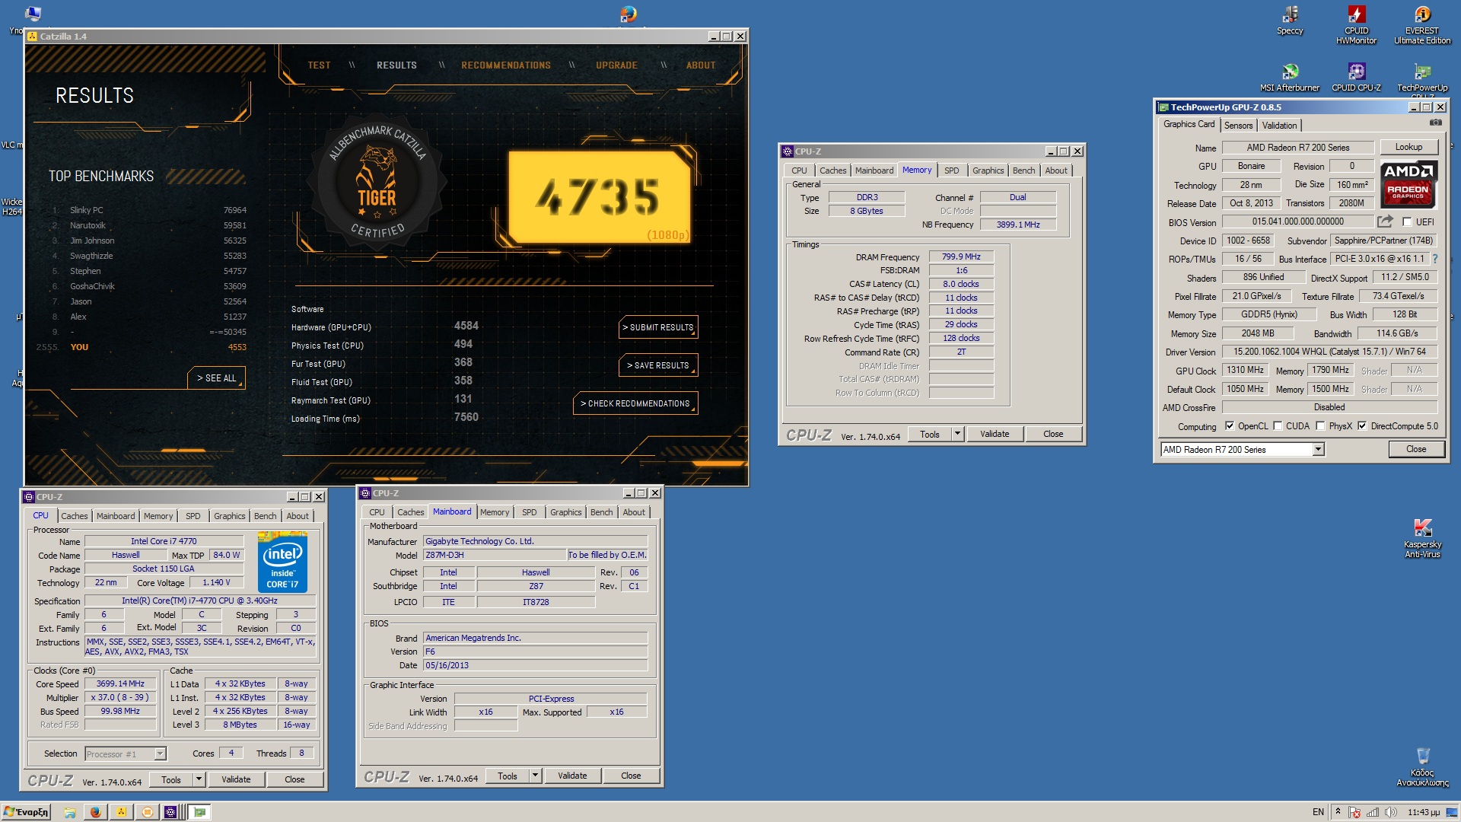This screenshot has height=822, width=1461.
Task: Open the Recycle Bin desktop icon
Action: click(1422, 766)
